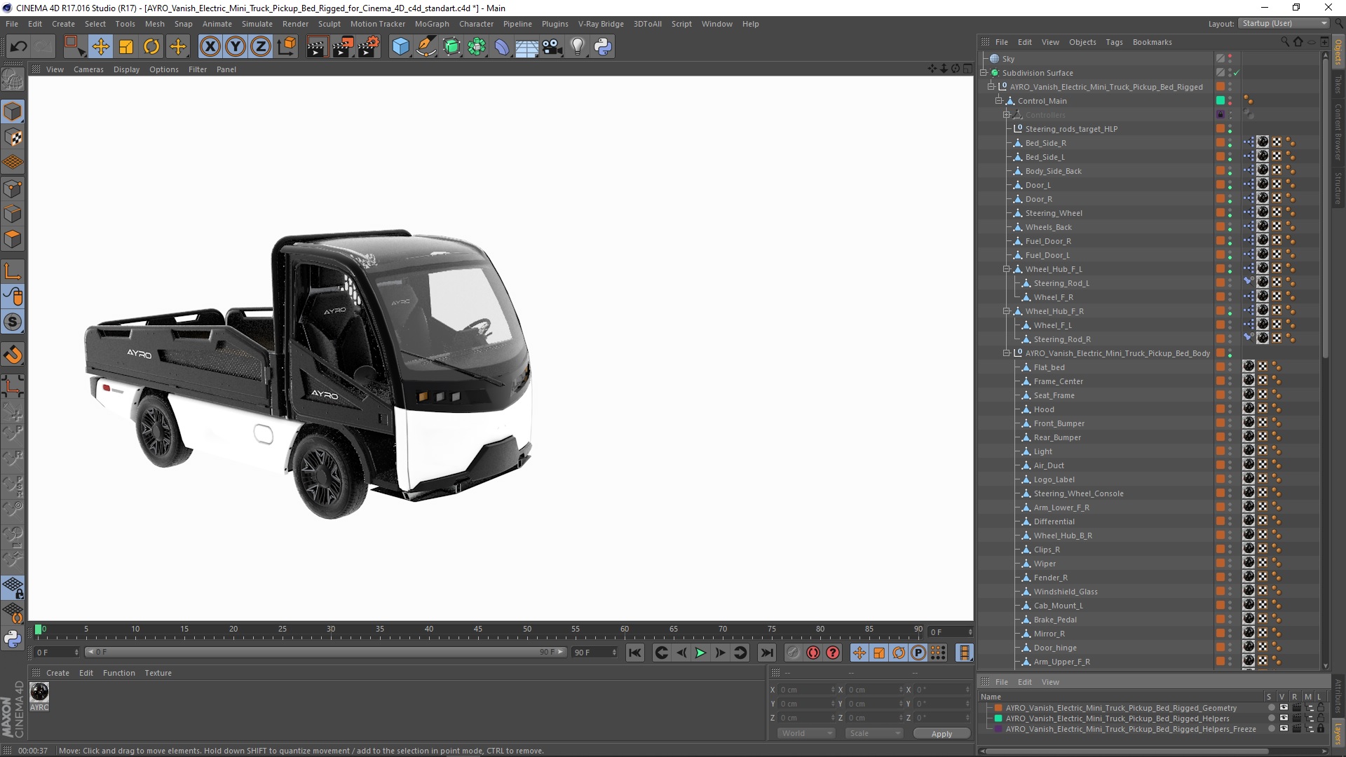Toggle Subdivision Surface green checkmark
Screen dimensions: 1346x757
click(x=1237, y=73)
